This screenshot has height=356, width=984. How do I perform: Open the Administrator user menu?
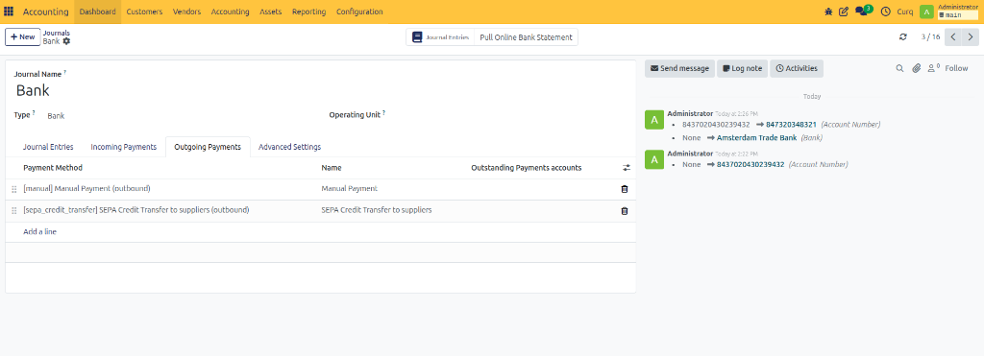(x=958, y=12)
